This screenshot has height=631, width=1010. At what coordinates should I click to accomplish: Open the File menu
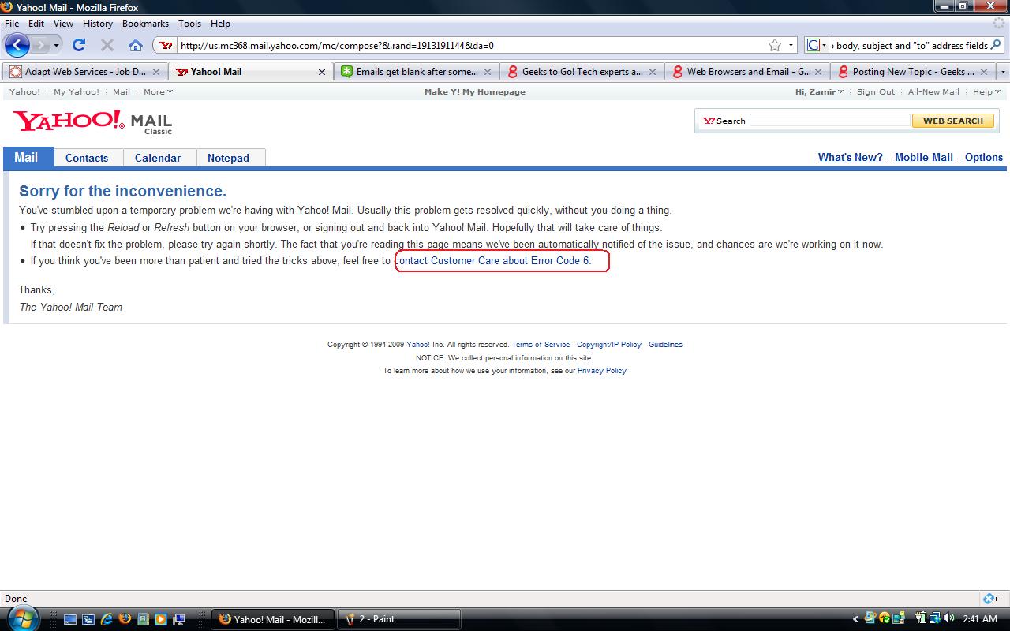pos(11,24)
